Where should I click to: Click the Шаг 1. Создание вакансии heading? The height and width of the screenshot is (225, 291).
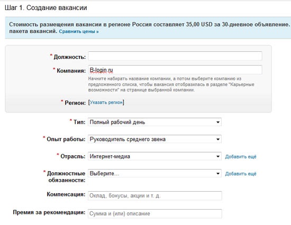coord(46,8)
